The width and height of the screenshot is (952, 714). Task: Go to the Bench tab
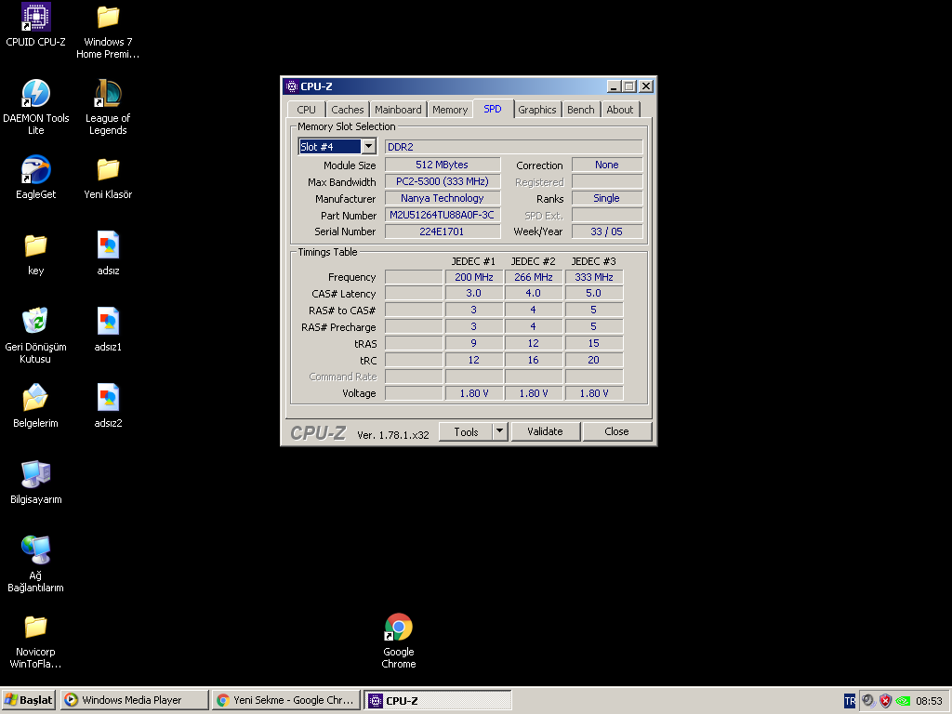(580, 110)
